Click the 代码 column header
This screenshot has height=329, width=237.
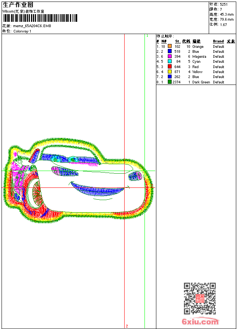click(x=186, y=41)
